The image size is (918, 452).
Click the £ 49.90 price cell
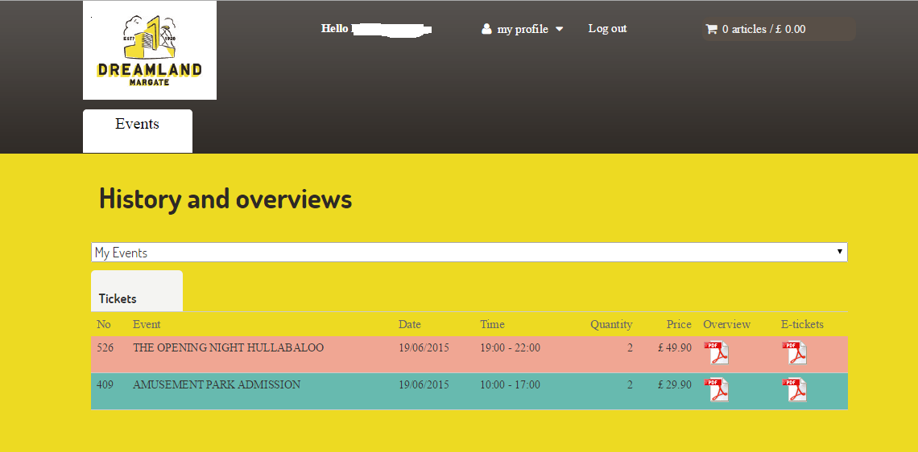pyautogui.click(x=675, y=347)
